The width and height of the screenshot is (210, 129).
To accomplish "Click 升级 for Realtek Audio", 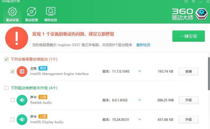I will (x=189, y=100).
